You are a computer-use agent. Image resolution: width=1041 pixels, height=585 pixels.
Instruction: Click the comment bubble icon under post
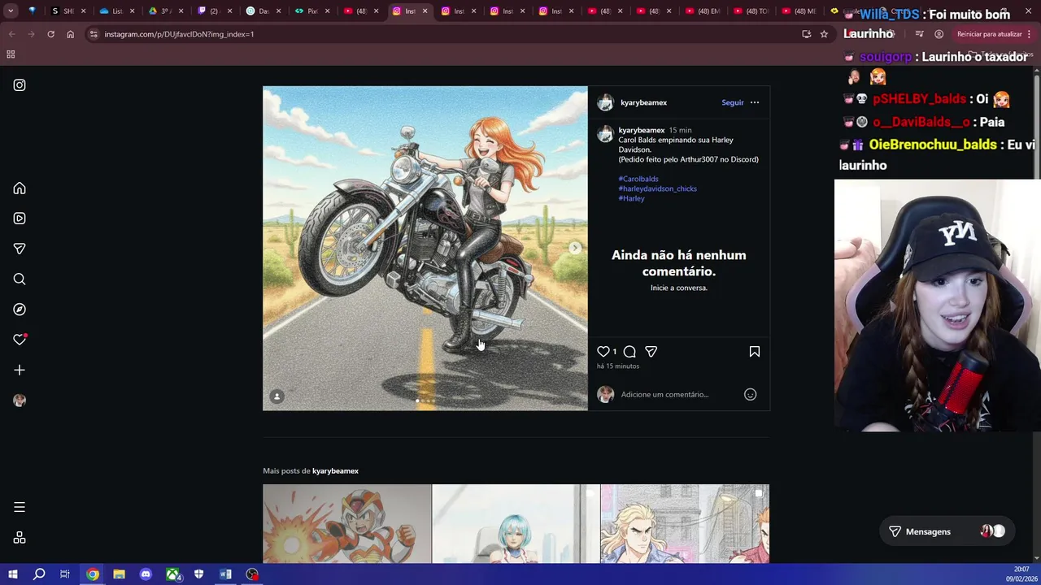629,352
